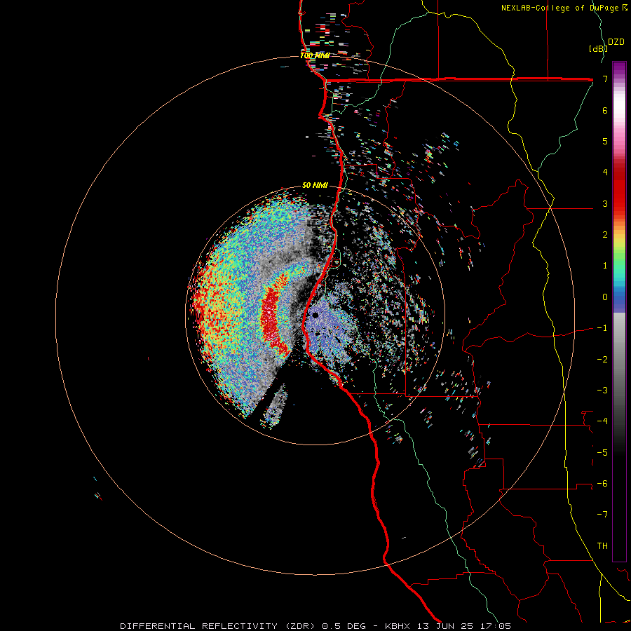Click the [dB] units label

click(597, 48)
